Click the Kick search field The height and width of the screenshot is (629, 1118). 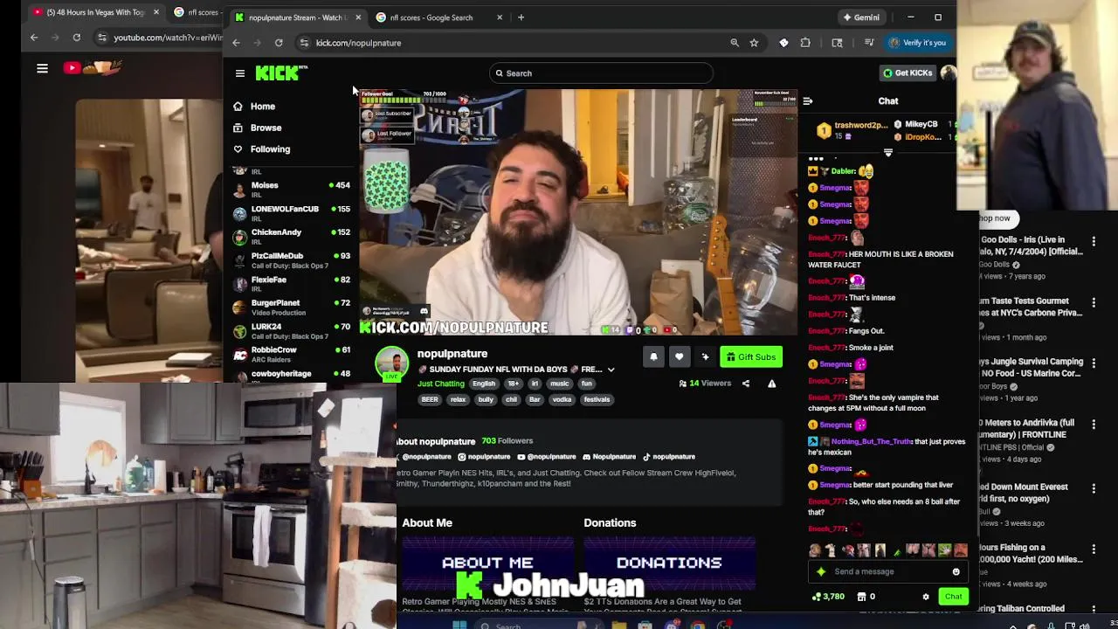(601, 73)
